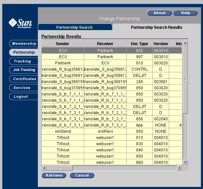Click the table's scroll up arrow

pyautogui.click(x=185, y=43)
